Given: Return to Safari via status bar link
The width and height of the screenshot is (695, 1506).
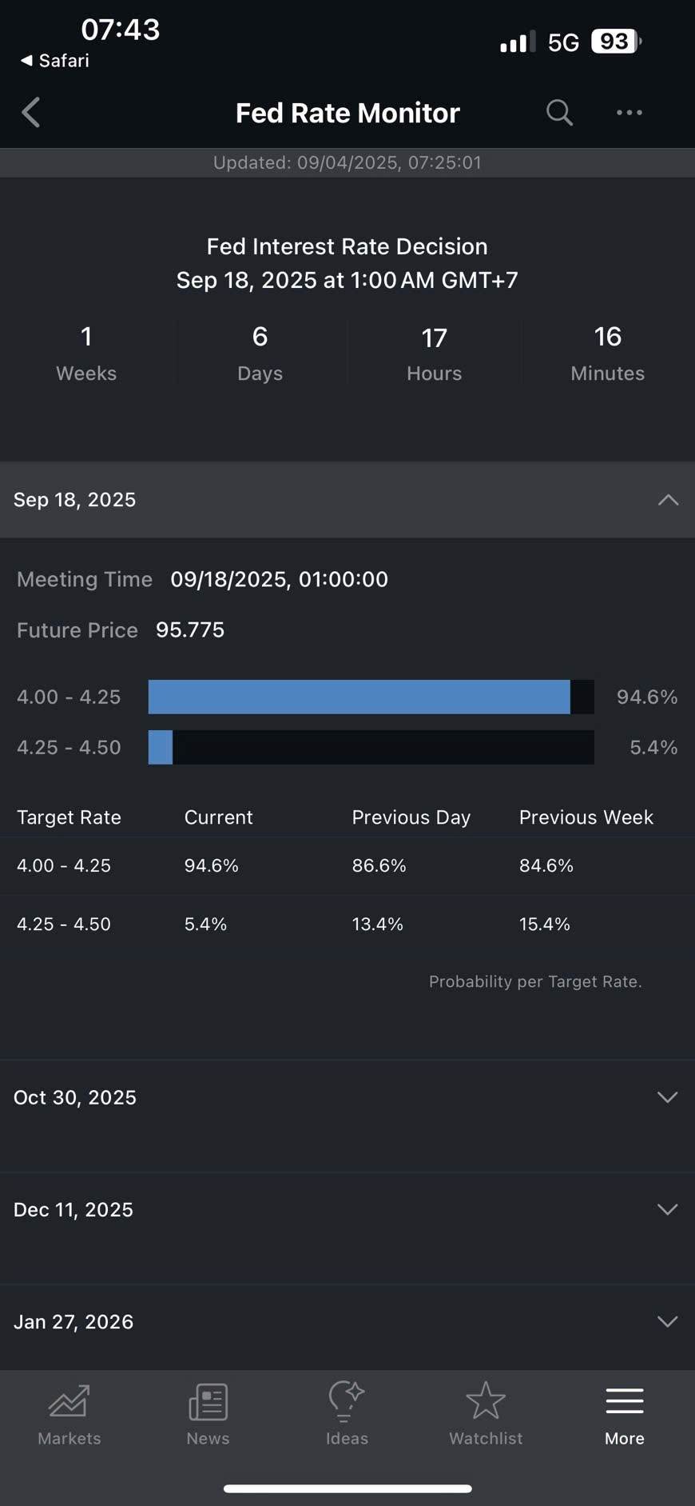Looking at the screenshot, I should coord(54,61).
